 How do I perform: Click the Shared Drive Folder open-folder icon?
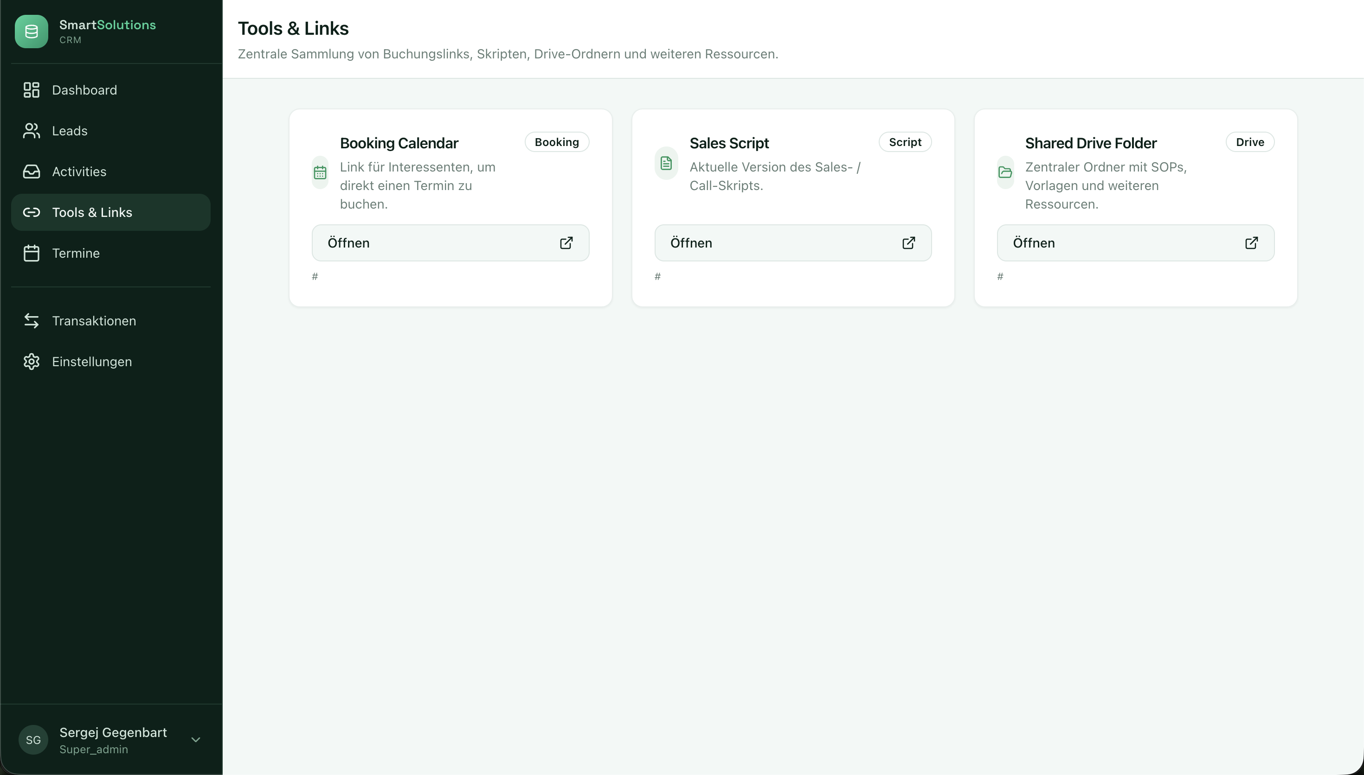click(1005, 172)
